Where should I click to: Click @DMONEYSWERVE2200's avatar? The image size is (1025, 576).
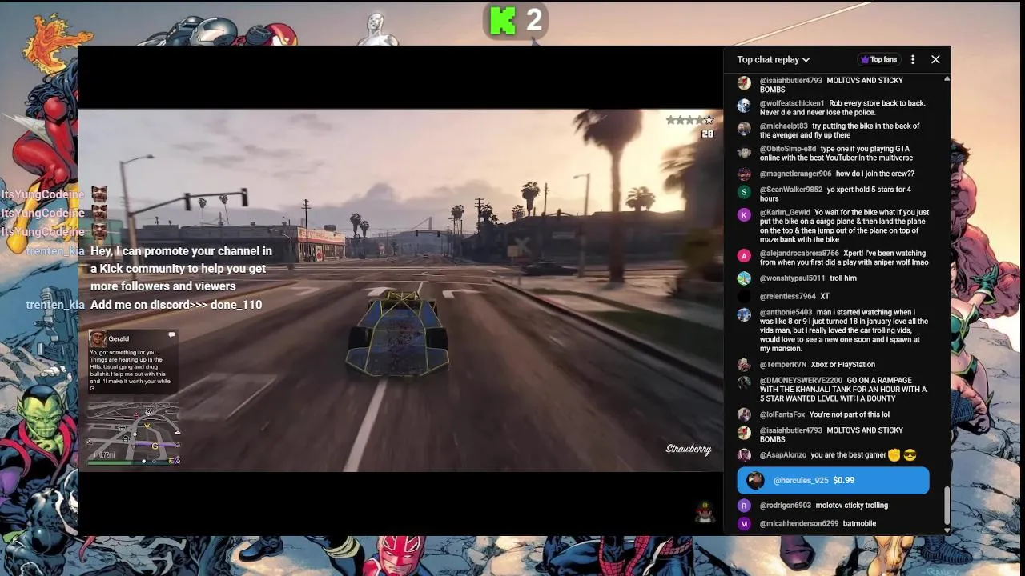744,383
